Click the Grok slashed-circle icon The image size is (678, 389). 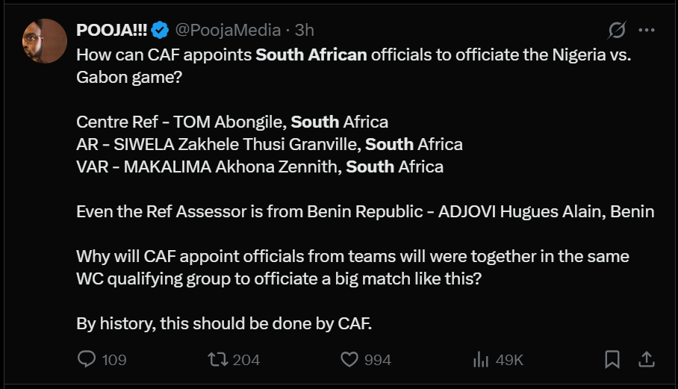pos(617,30)
